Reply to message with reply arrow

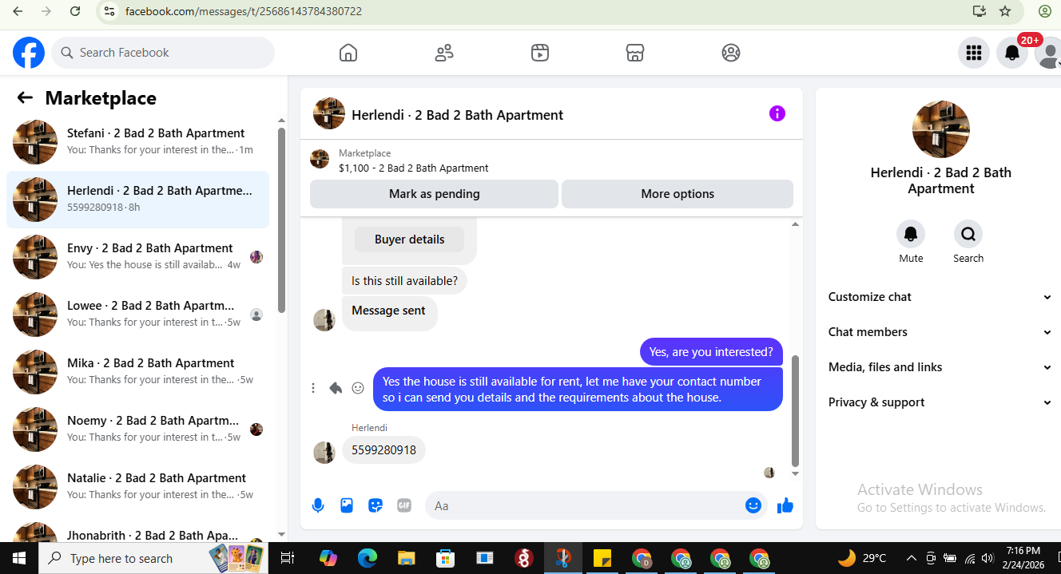[336, 388]
